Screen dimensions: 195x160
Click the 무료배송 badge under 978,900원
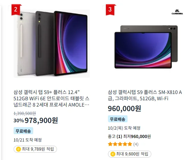[23, 131]
